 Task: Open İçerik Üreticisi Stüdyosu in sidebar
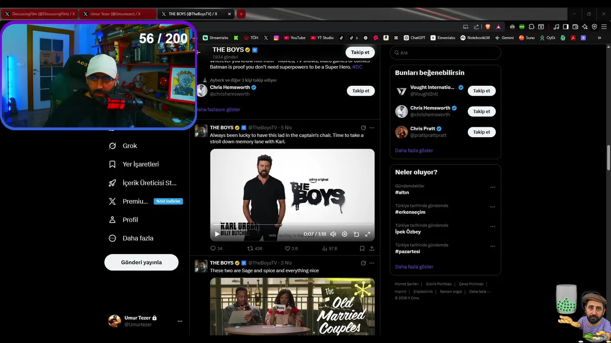coord(143,183)
